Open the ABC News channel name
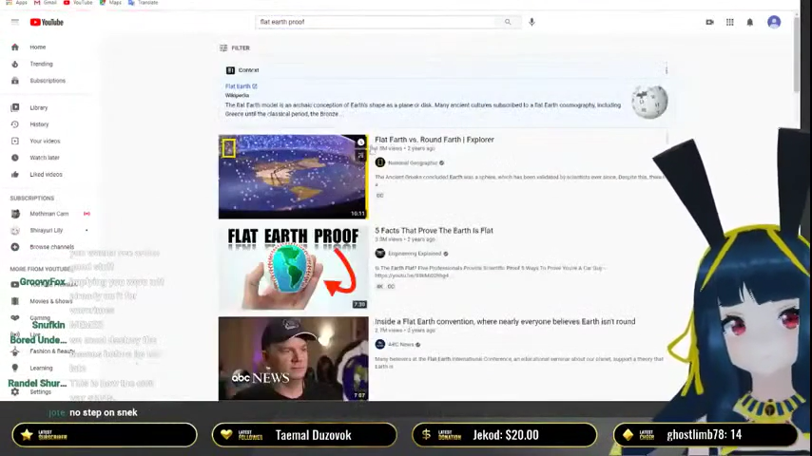 click(x=401, y=345)
